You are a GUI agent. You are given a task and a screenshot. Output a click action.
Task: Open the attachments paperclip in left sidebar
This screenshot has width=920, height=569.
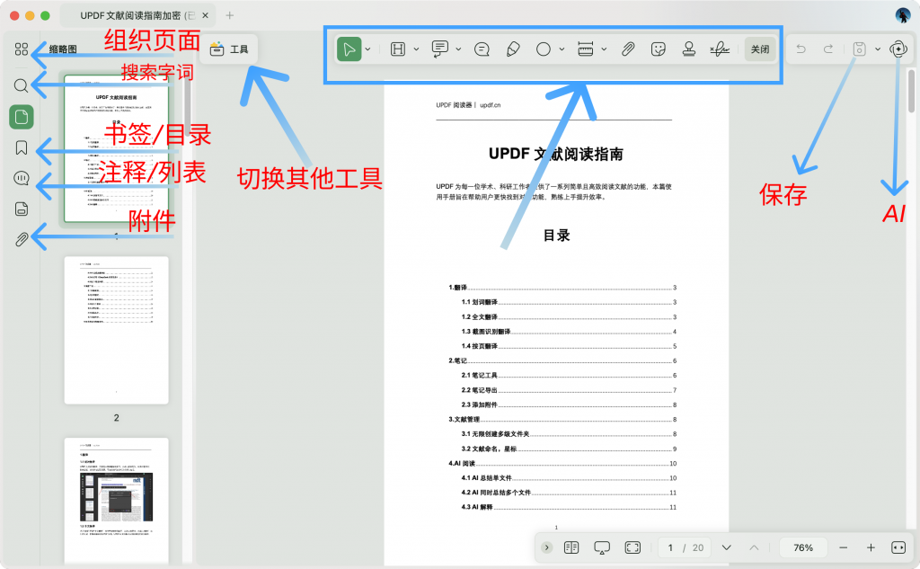coord(22,239)
